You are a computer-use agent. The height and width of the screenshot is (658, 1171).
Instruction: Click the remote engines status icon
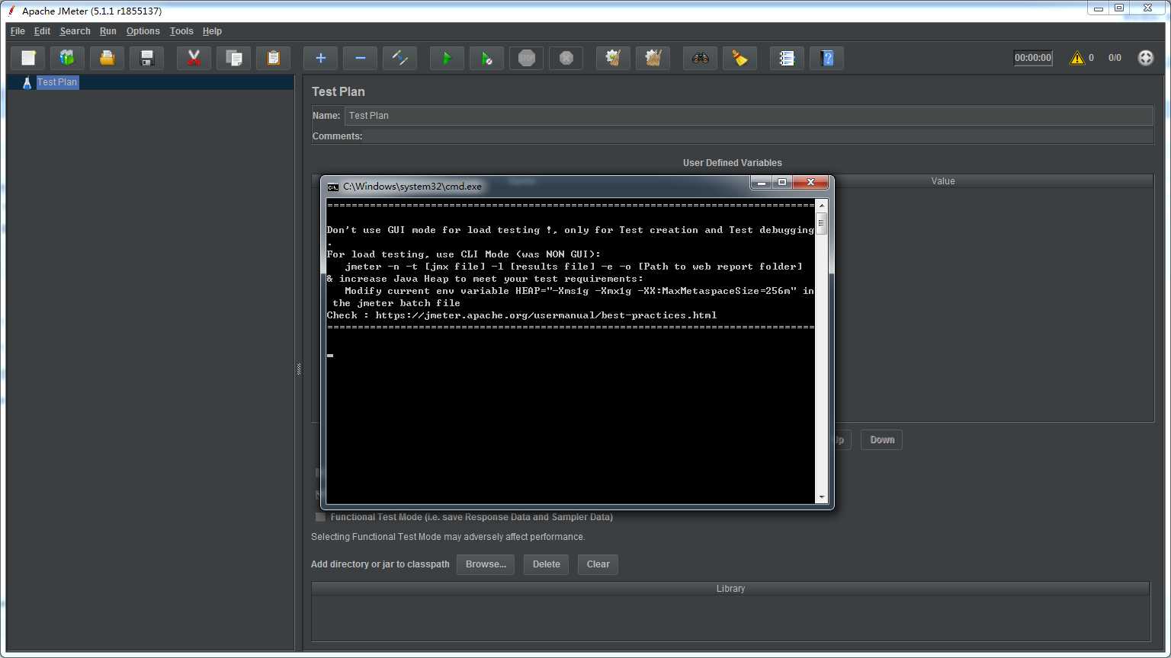(1146, 58)
